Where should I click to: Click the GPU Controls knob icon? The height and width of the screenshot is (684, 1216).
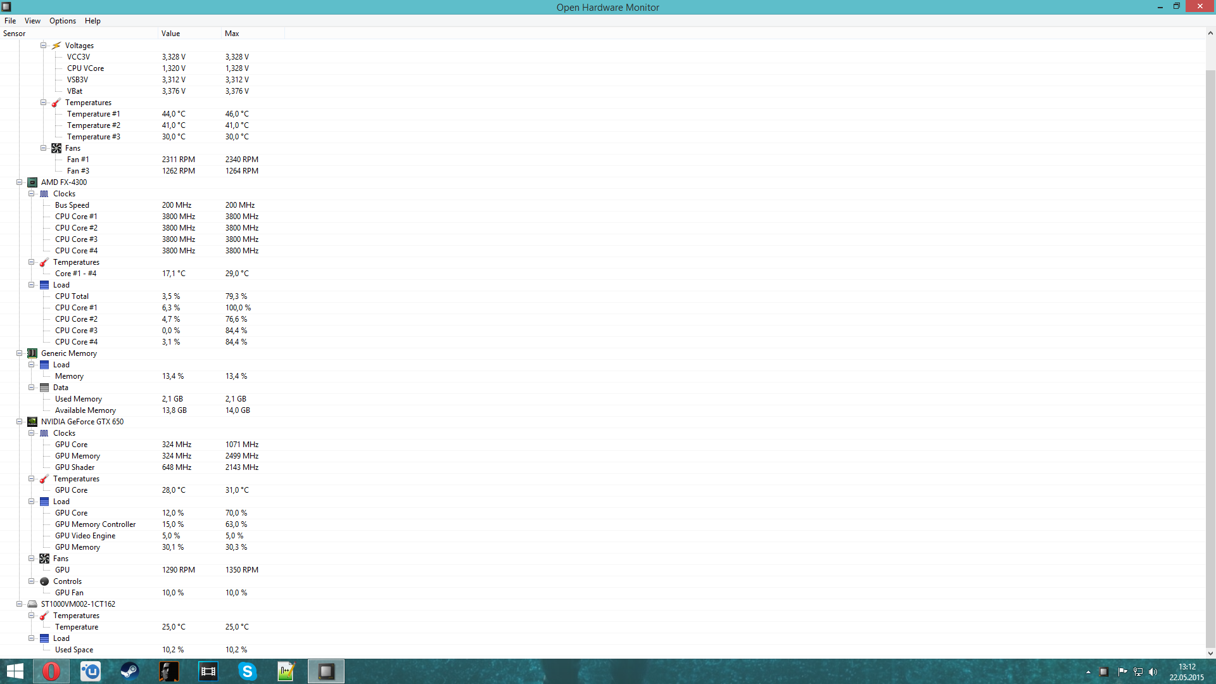[44, 581]
